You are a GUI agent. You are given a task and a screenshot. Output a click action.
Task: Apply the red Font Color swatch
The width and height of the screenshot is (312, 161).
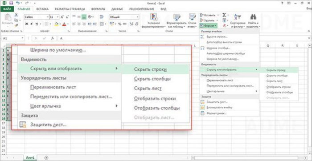click(64, 24)
